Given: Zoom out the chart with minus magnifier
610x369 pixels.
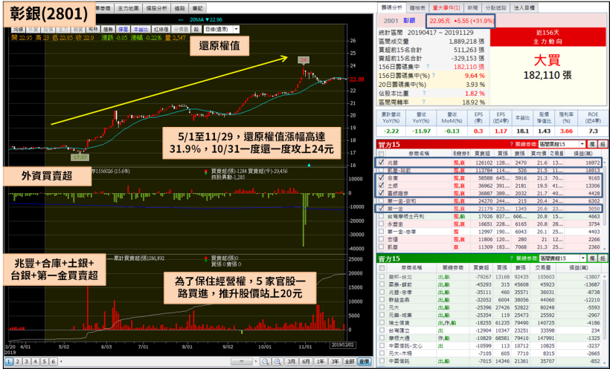Looking at the screenshot, I should click(x=266, y=362).
